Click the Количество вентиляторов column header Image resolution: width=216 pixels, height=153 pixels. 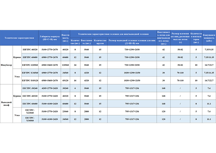[x=196, y=38]
